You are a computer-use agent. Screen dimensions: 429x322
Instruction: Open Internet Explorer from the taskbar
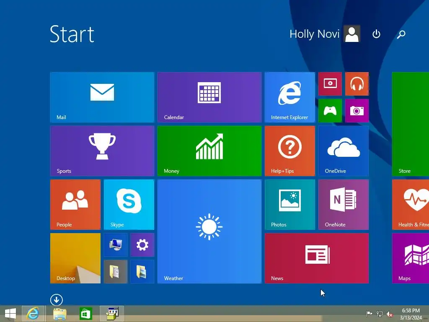coord(33,314)
